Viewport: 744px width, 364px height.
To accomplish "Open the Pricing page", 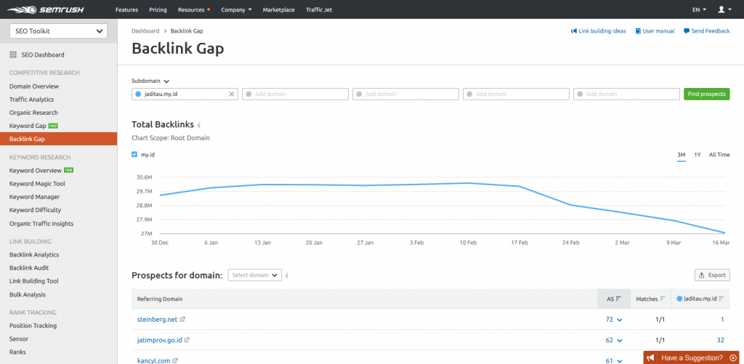I will (158, 9).
